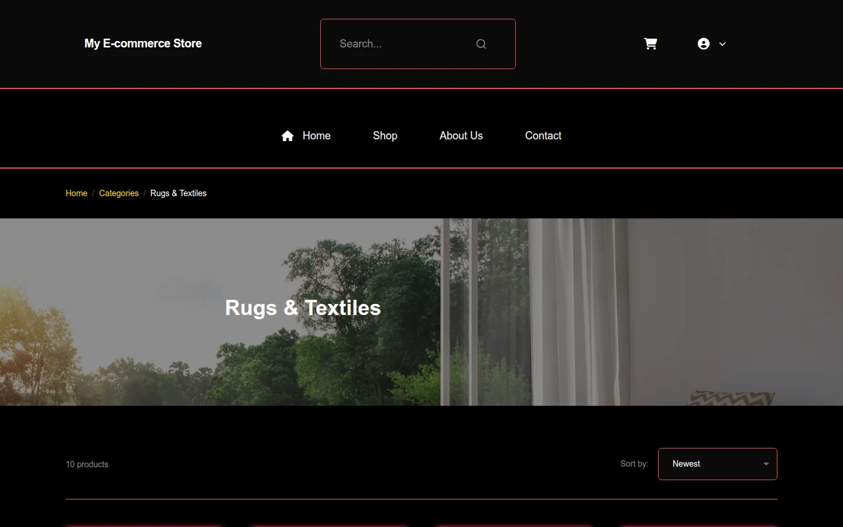843x527 pixels.
Task: Open the Sort by Newest dropdown
Action: (718, 464)
